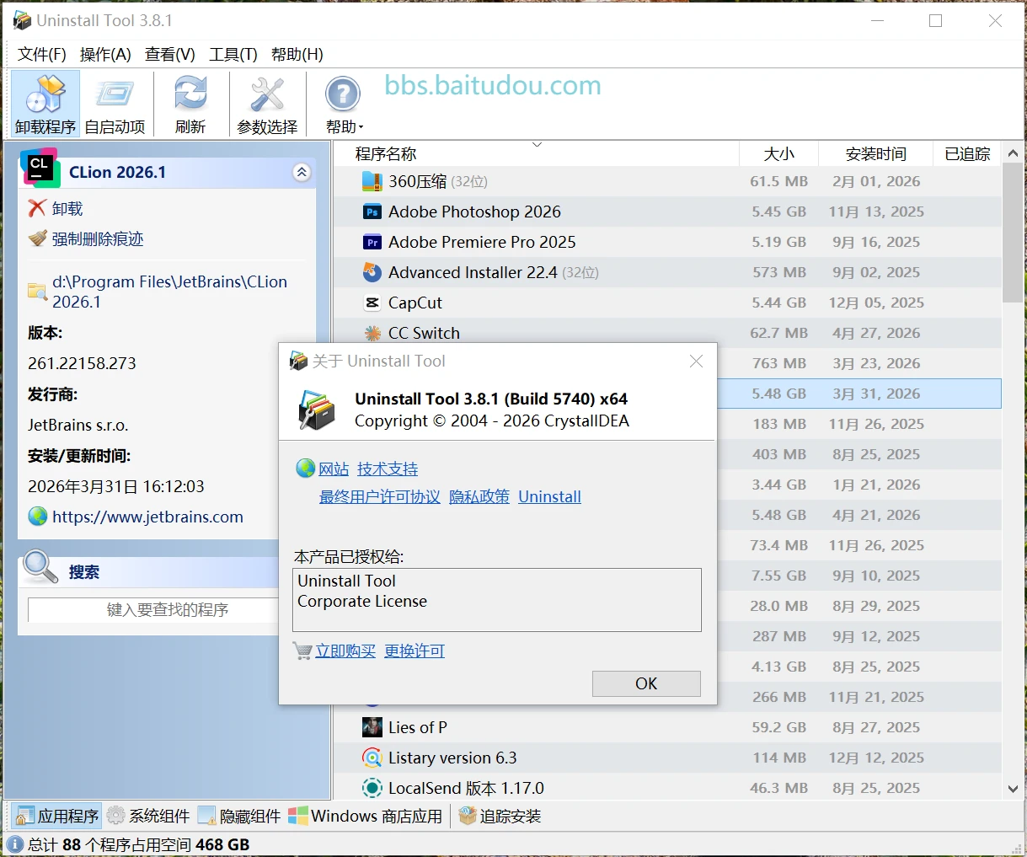Sort by the 已追踪 column header
This screenshot has width=1027, height=857.
click(967, 153)
